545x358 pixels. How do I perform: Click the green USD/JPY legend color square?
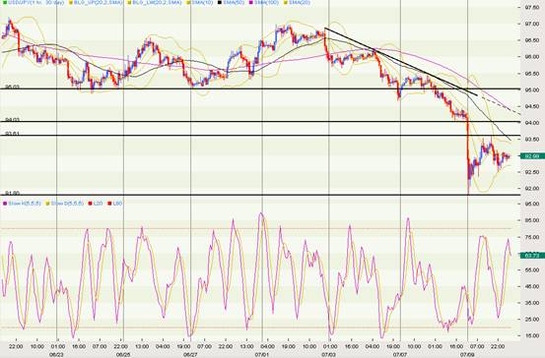(5, 2)
